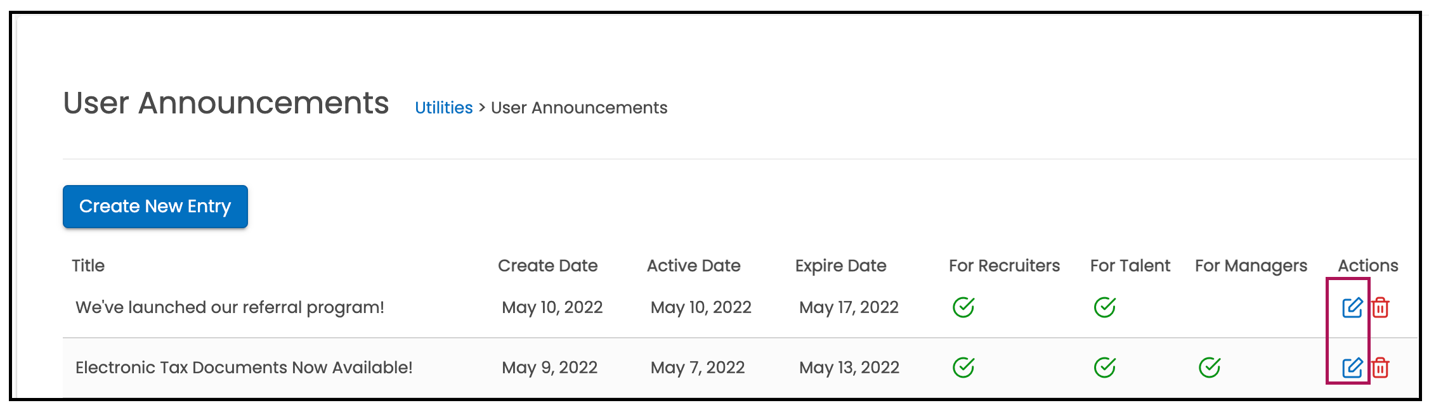Click For Talent checkmark on Tax Documents row
This screenshot has height=410, width=1429.
(1104, 368)
